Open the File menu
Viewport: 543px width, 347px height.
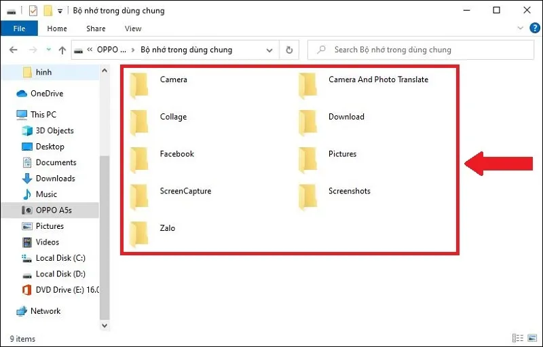tap(19, 29)
